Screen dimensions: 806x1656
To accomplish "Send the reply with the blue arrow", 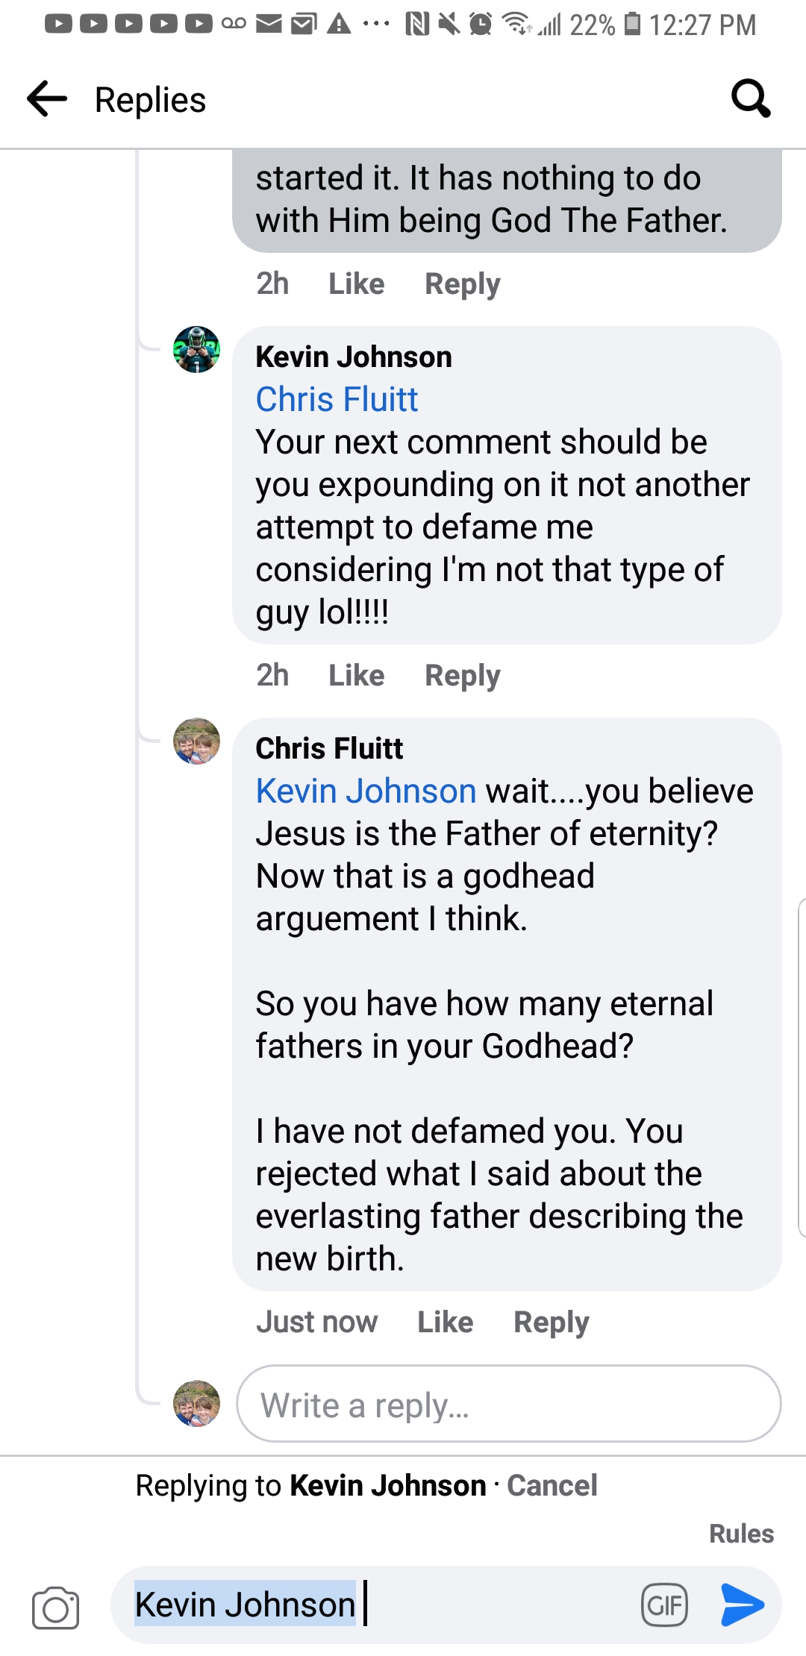I will 743,1605.
